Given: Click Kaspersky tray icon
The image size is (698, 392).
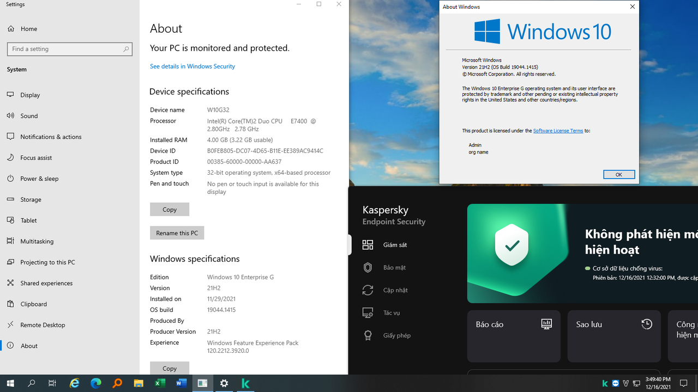Looking at the screenshot, I should [605, 383].
